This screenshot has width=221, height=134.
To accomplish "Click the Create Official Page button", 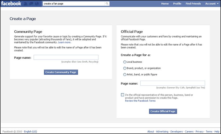I will 163,111.
